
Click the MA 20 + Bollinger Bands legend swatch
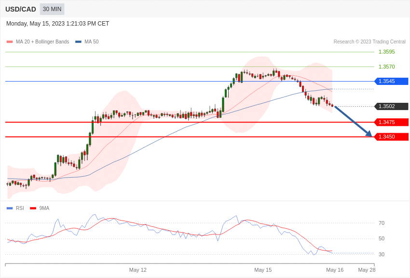pos(10,42)
